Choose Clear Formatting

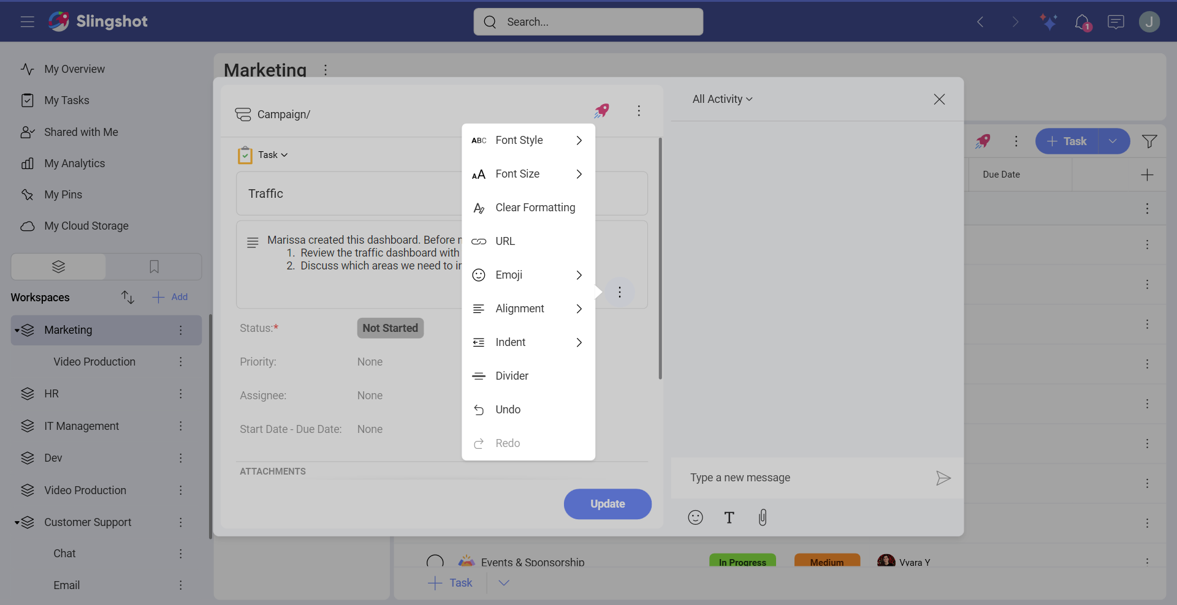pyautogui.click(x=528, y=208)
